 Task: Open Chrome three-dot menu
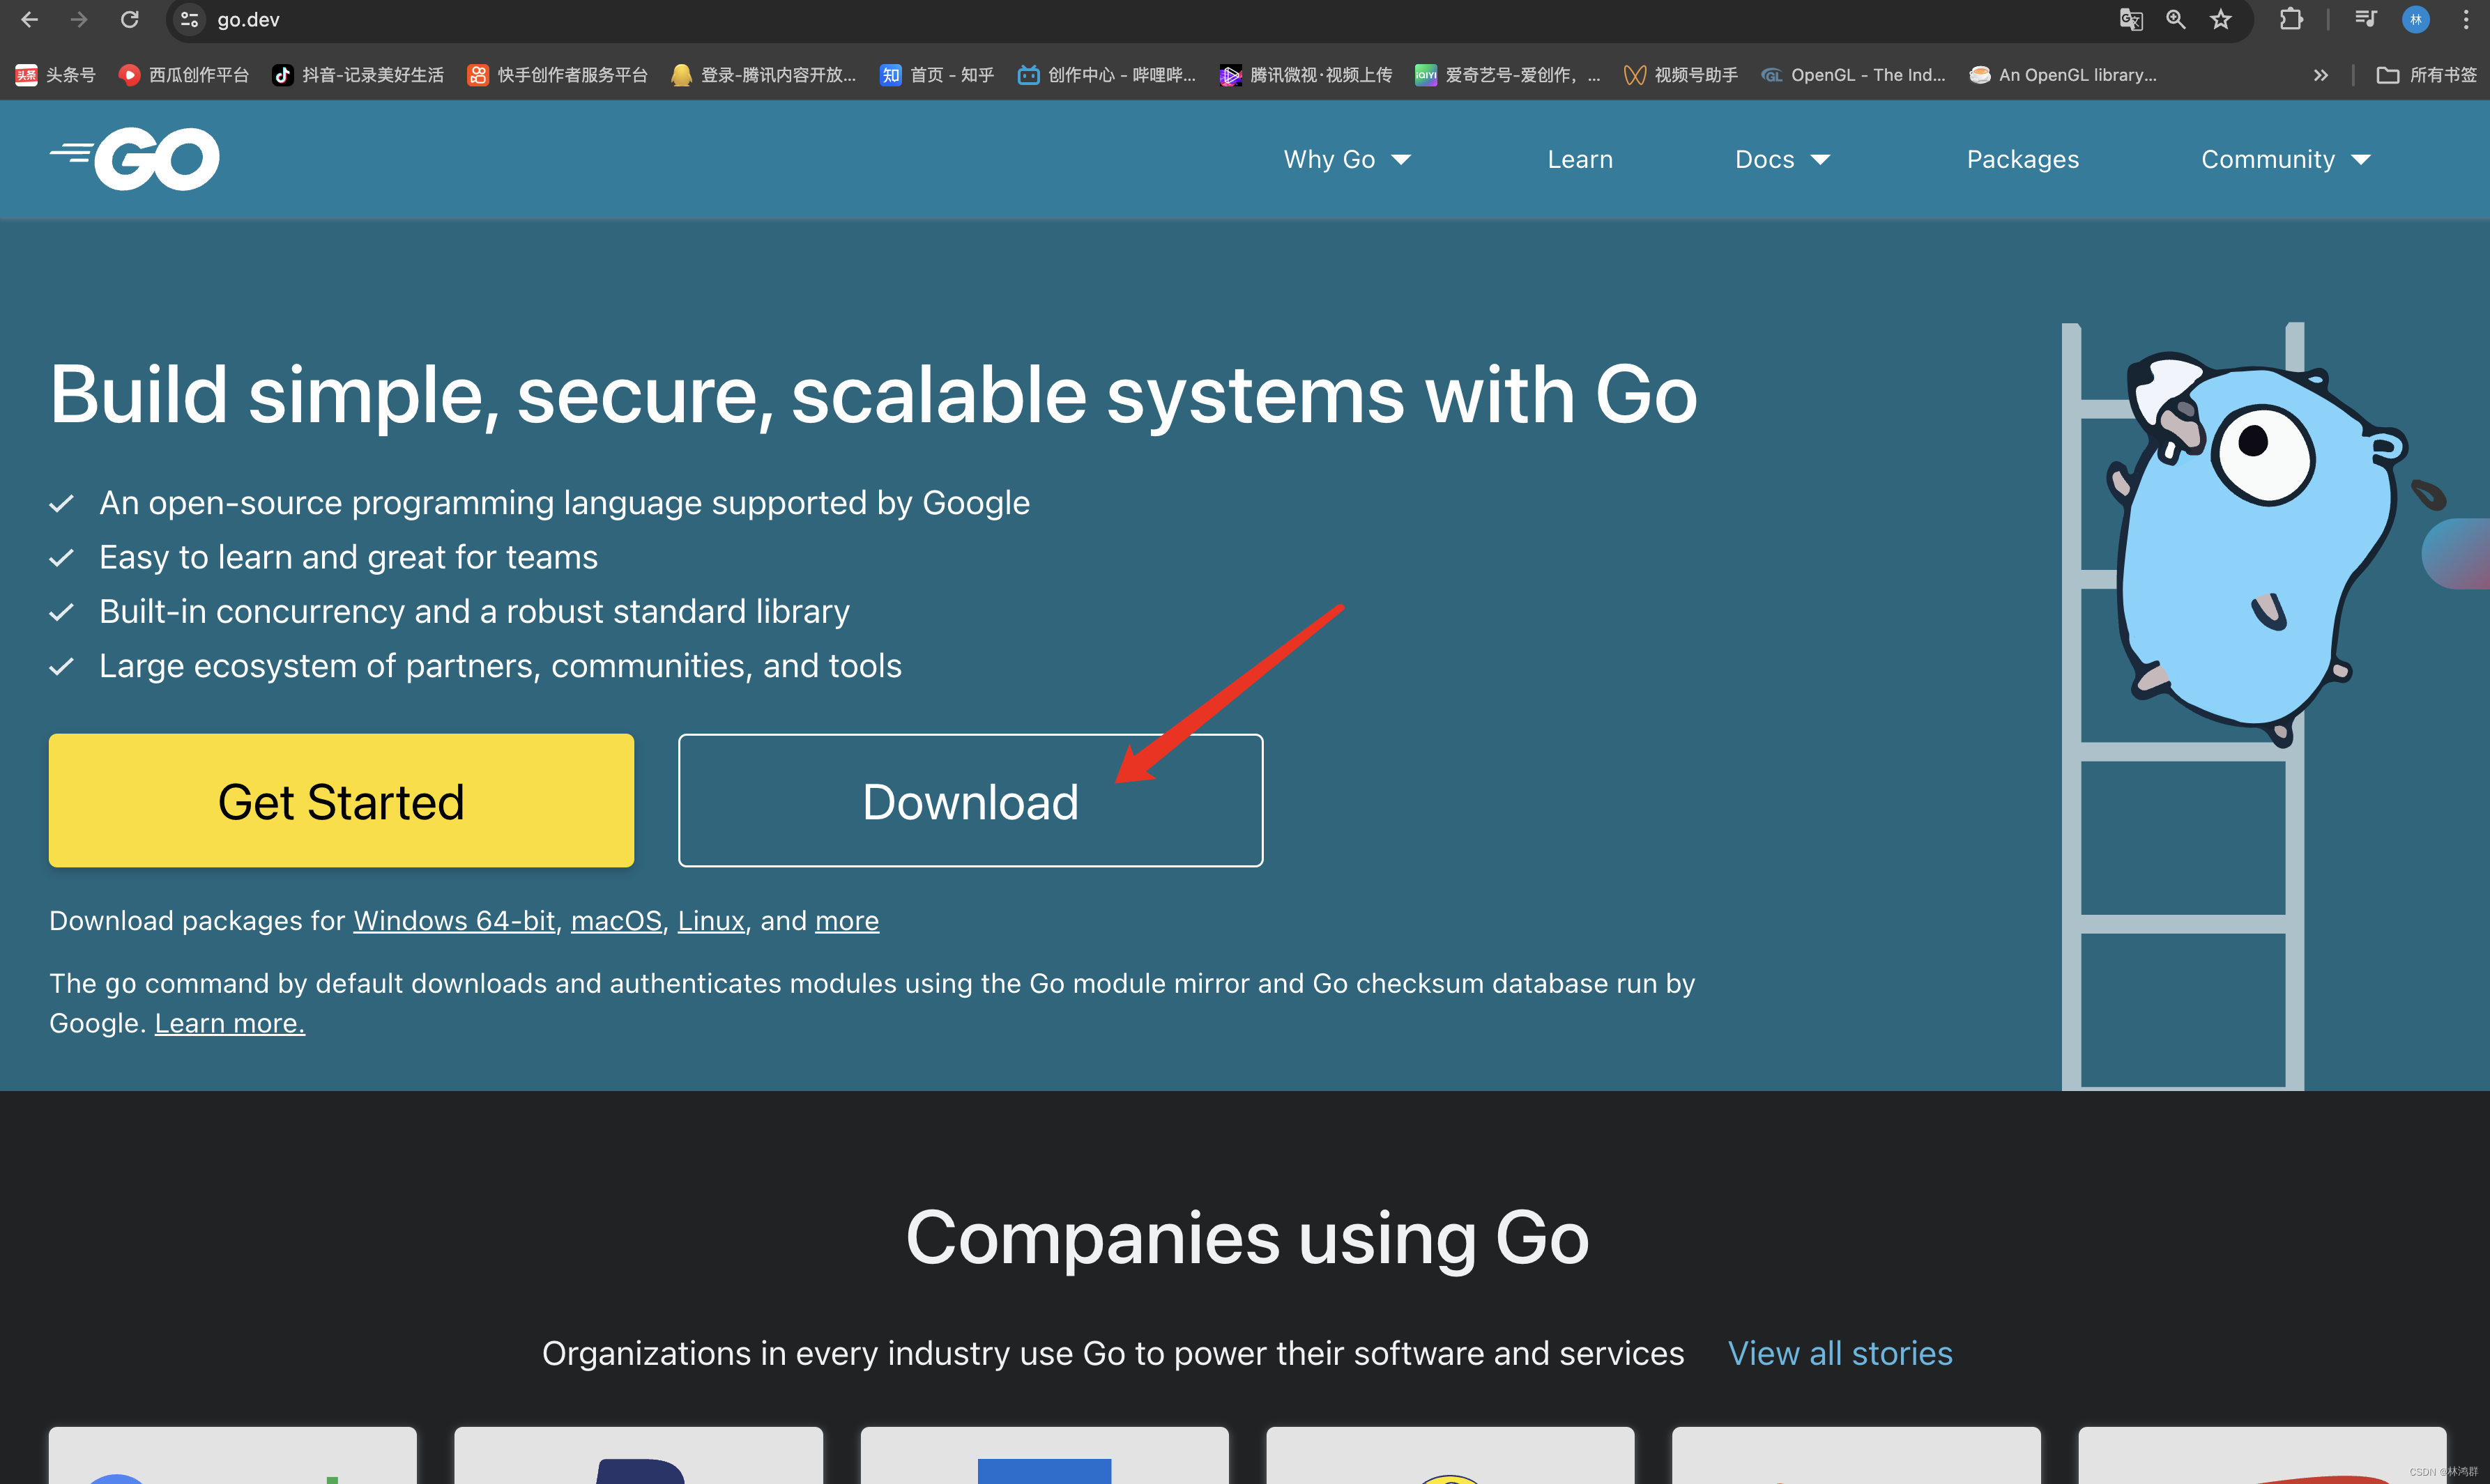2465,19
